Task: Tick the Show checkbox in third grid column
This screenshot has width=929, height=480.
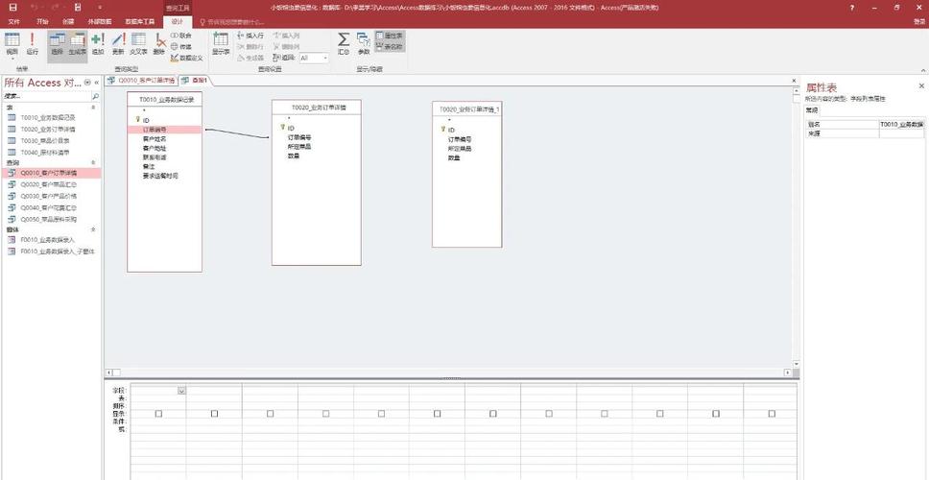Action: pos(271,414)
